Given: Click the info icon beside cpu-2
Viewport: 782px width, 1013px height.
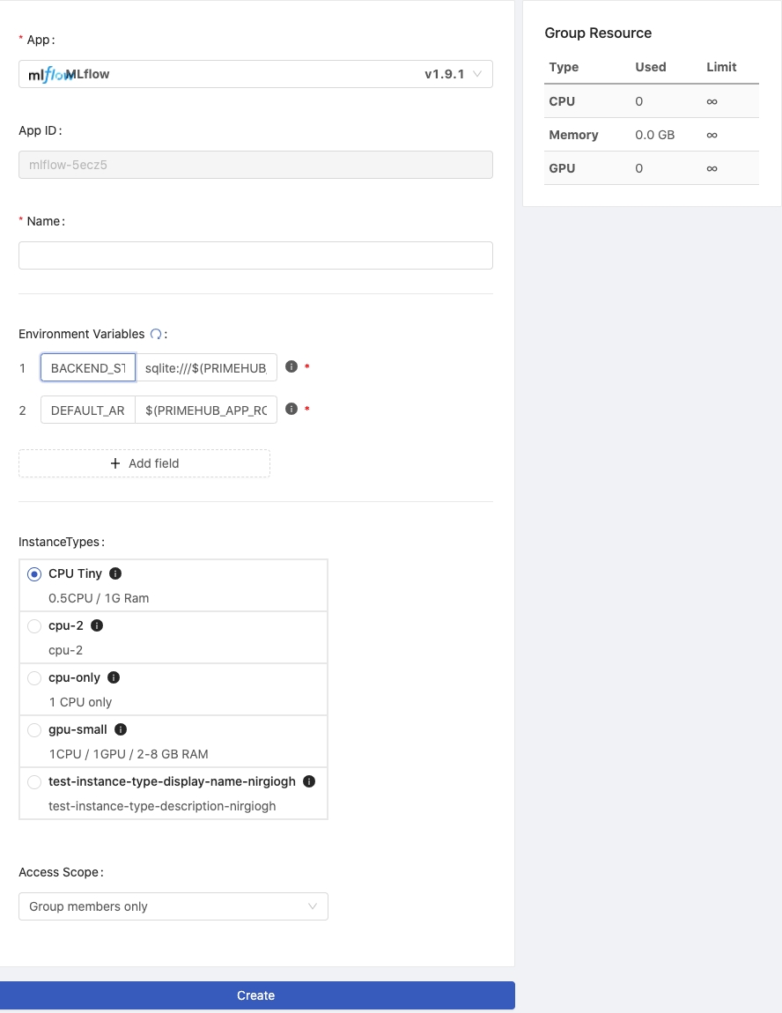Looking at the screenshot, I should click(97, 625).
